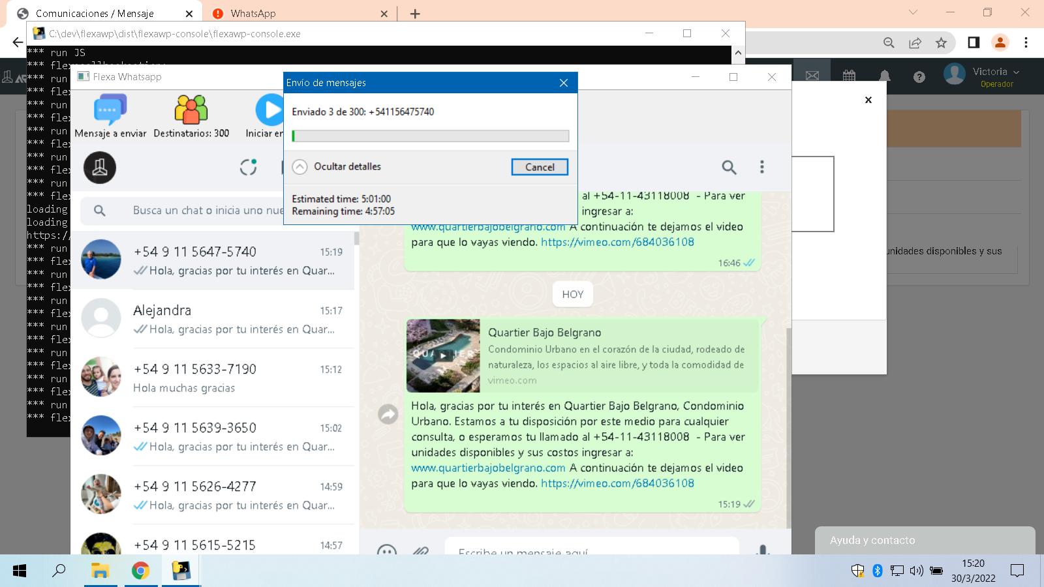The image size is (1044, 587).
Task: Open the Victoria Operador user dropdown
Action: pyautogui.click(x=982, y=76)
